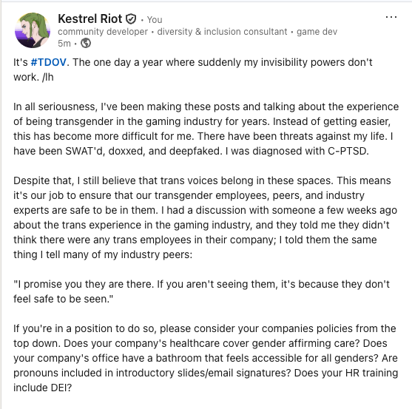Click the verified shield badge icon
Screen dimensions: 412x409
(131, 19)
